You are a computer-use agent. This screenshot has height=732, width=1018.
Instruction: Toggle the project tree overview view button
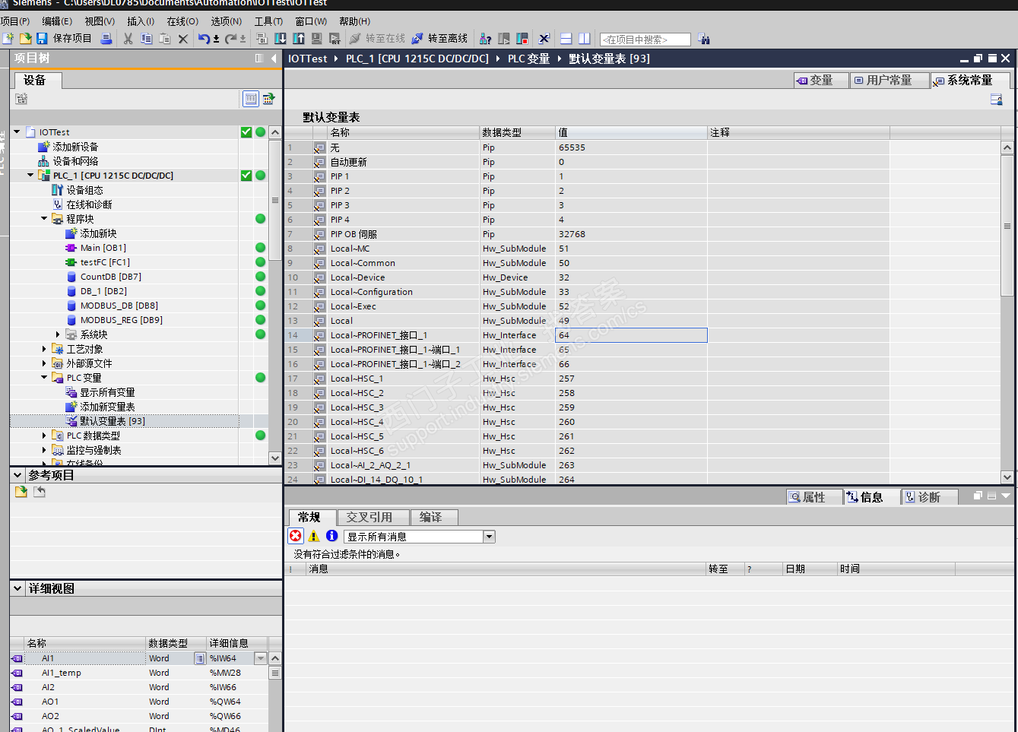[x=251, y=99]
